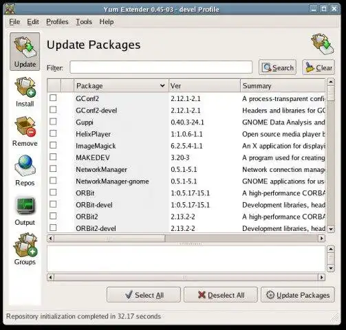Focus the Filter text field
The width and height of the screenshot is (346, 330).
point(161,67)
